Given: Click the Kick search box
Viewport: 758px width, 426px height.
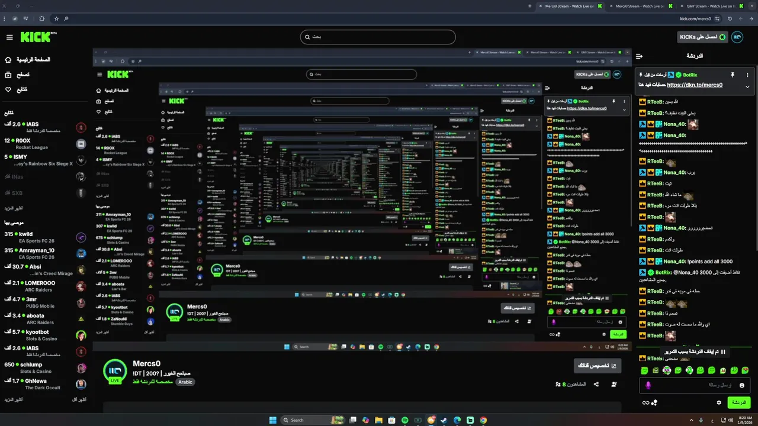Looking at the screenshot, I should (x=378, y=37).
